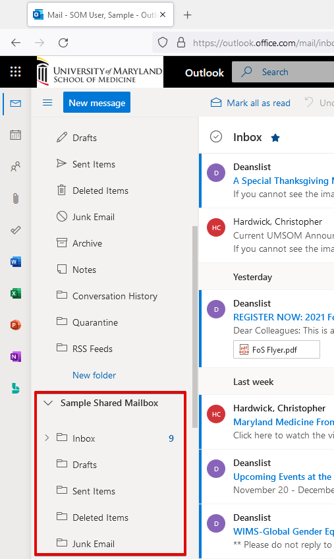Click the browser address bar URL
Screen dimensions: 334x559
point(263,43)
